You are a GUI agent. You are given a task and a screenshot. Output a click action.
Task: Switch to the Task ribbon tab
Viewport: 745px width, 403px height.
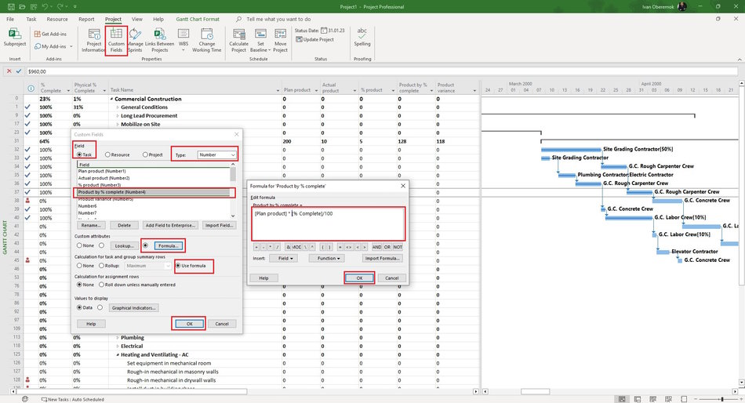[31, 20]
